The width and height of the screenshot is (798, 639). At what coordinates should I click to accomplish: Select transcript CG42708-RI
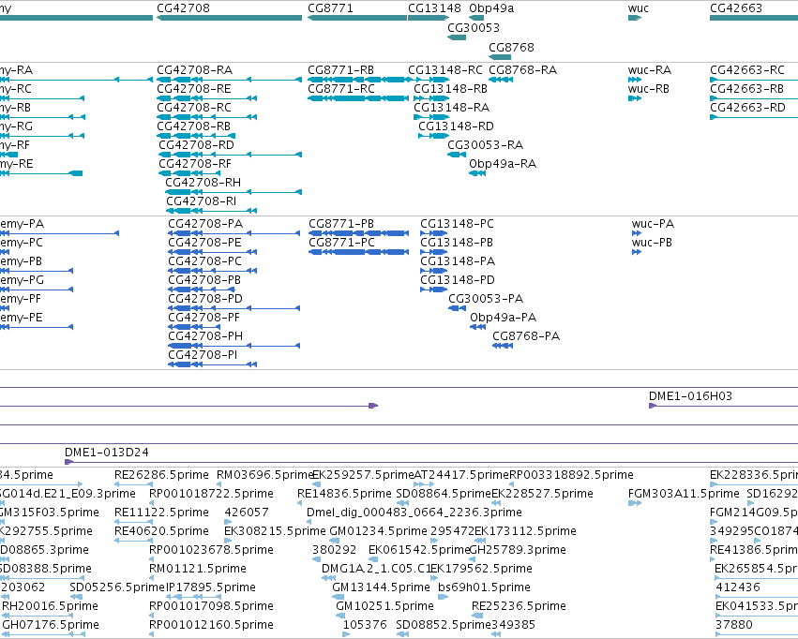tap(211, 211)
